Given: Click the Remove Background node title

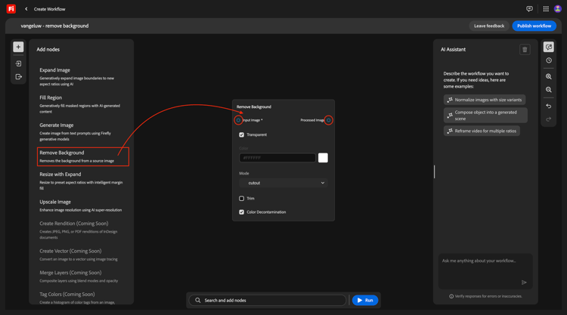Looking at the screenshot, I should 254,107.
